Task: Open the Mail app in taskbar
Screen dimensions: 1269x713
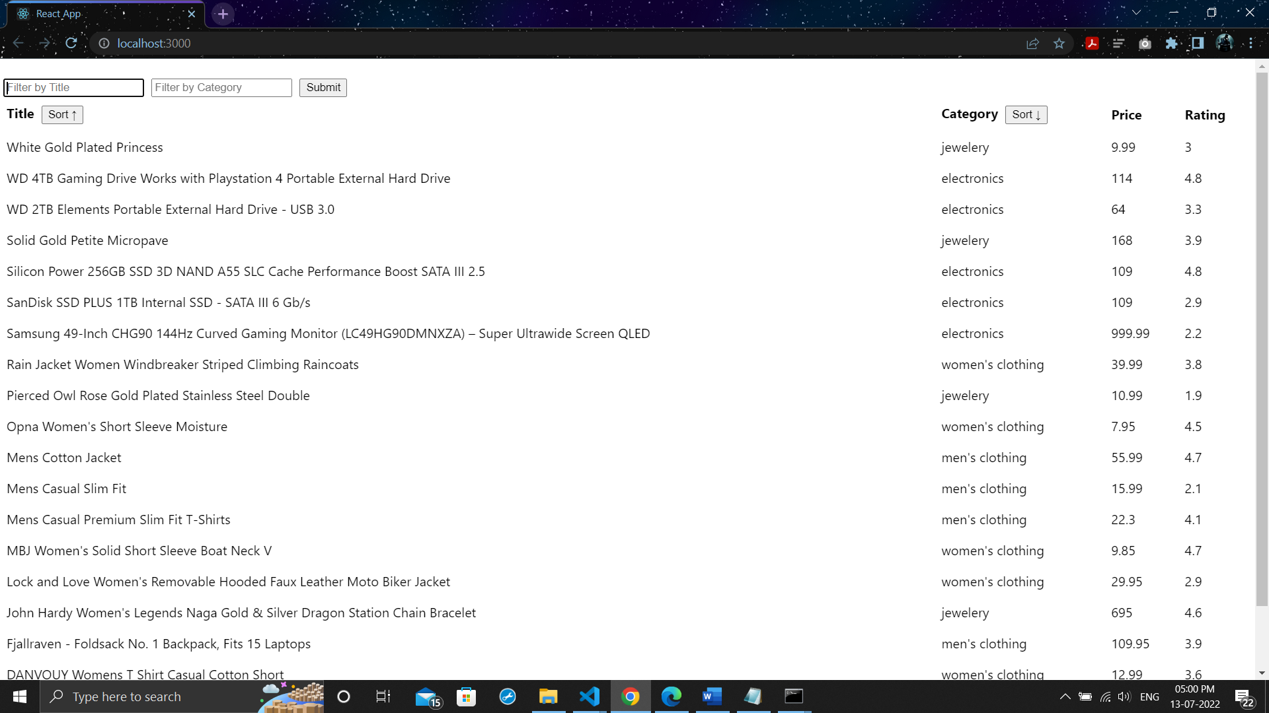Action: tap(427, 696)
